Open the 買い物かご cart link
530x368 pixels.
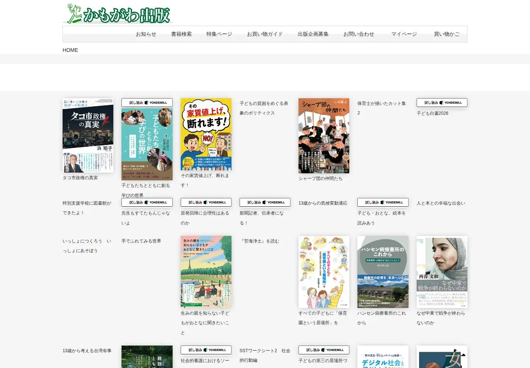(x=447, y=34)
